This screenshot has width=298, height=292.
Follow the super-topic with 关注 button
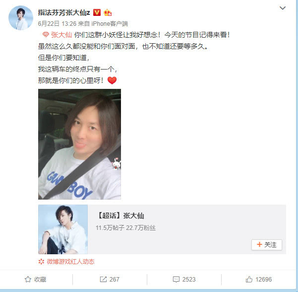267,245
